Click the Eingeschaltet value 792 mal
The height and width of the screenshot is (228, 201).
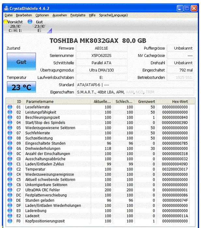pyautogui.click(x=180, y=70)
